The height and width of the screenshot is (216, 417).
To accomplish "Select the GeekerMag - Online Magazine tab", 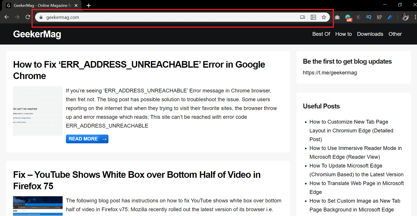I will pos(42,5).
